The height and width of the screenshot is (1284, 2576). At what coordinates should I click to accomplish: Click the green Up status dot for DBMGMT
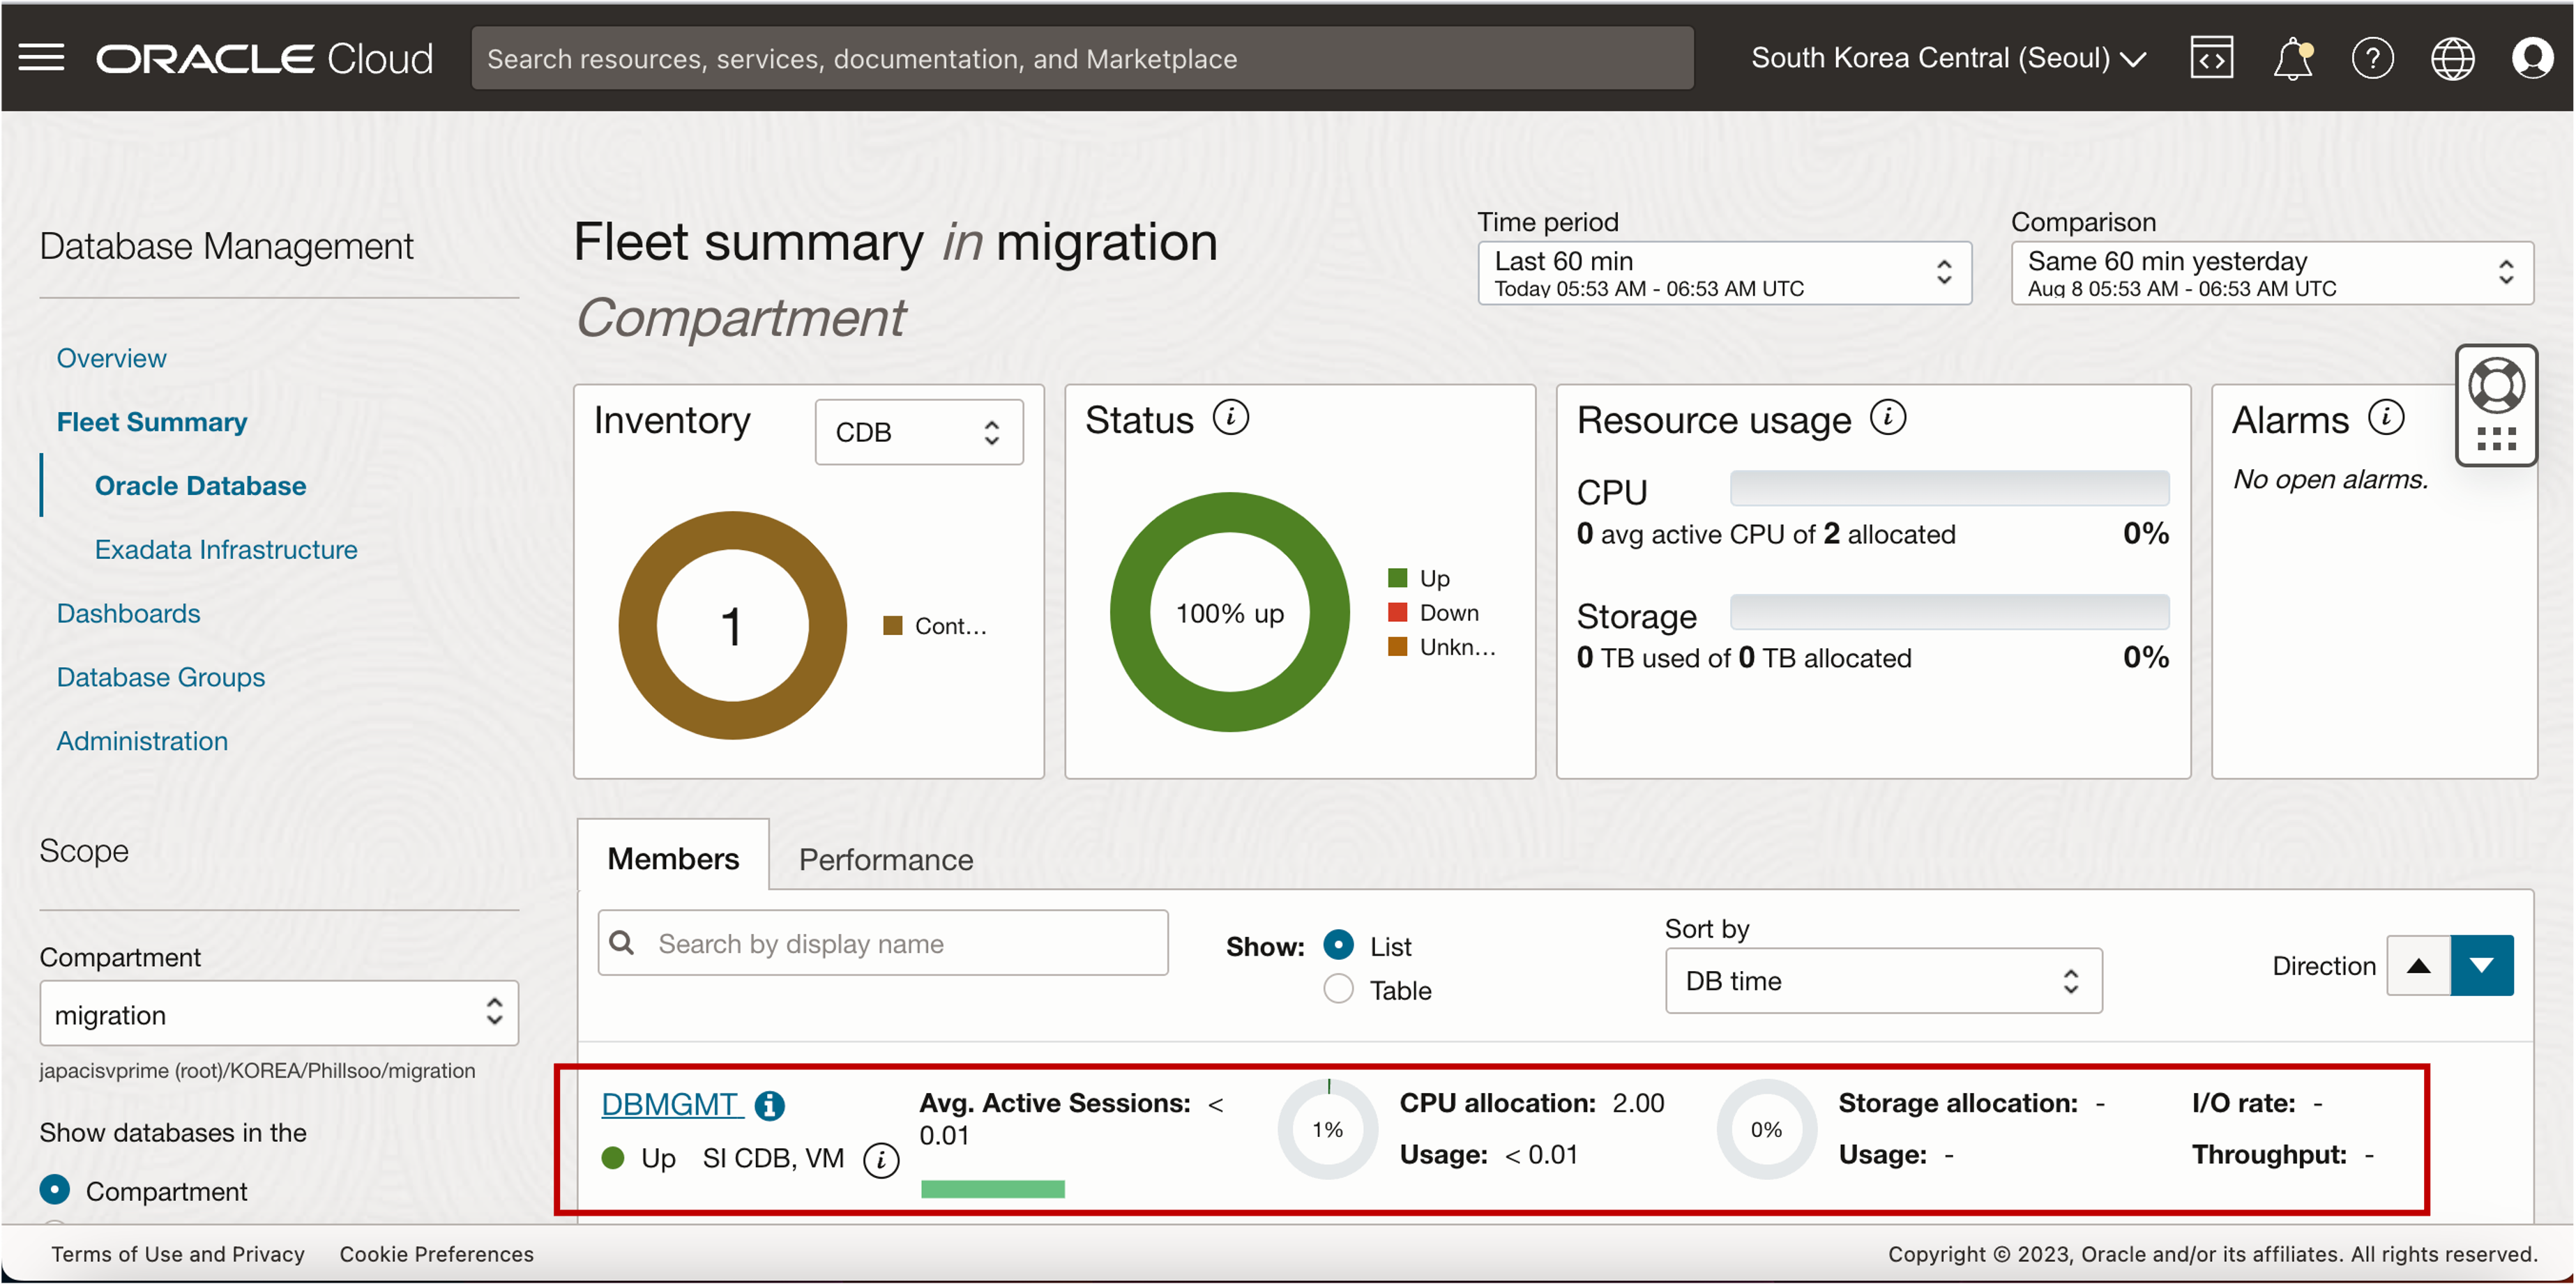pyautogui.click(x=613, y=1158)
